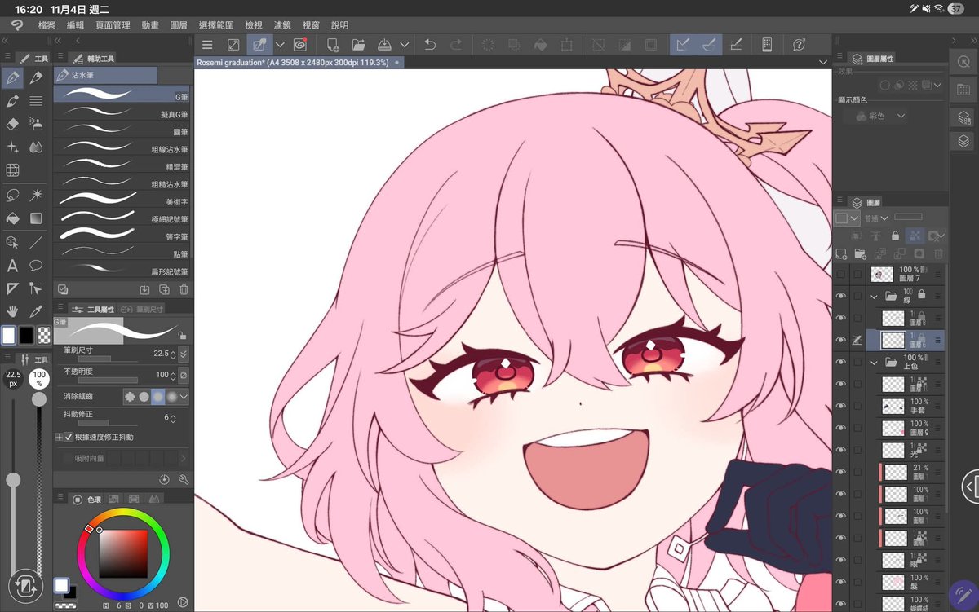
Task: Open blending mode 普通 dropdown
Action: coord(876,218)
